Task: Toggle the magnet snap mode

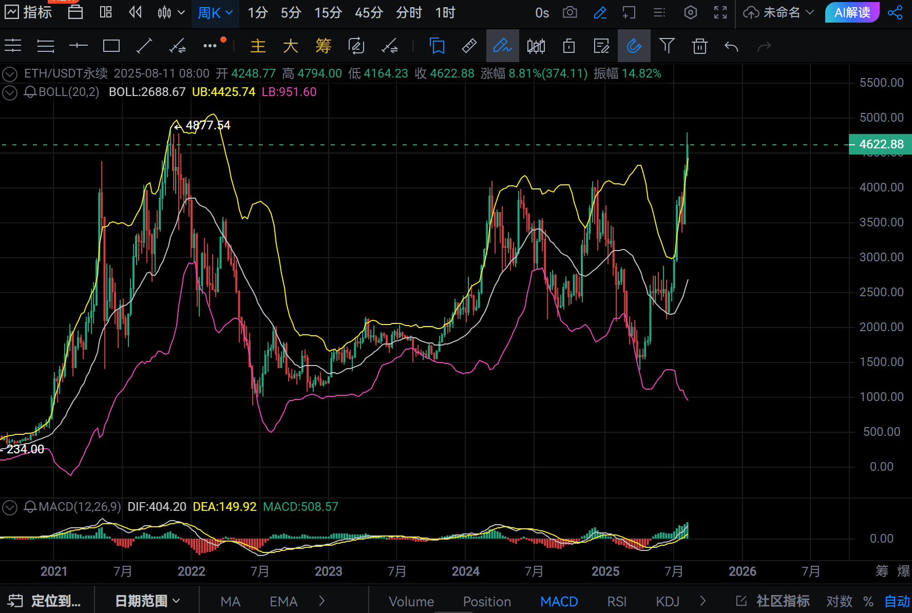Action: 634,46
